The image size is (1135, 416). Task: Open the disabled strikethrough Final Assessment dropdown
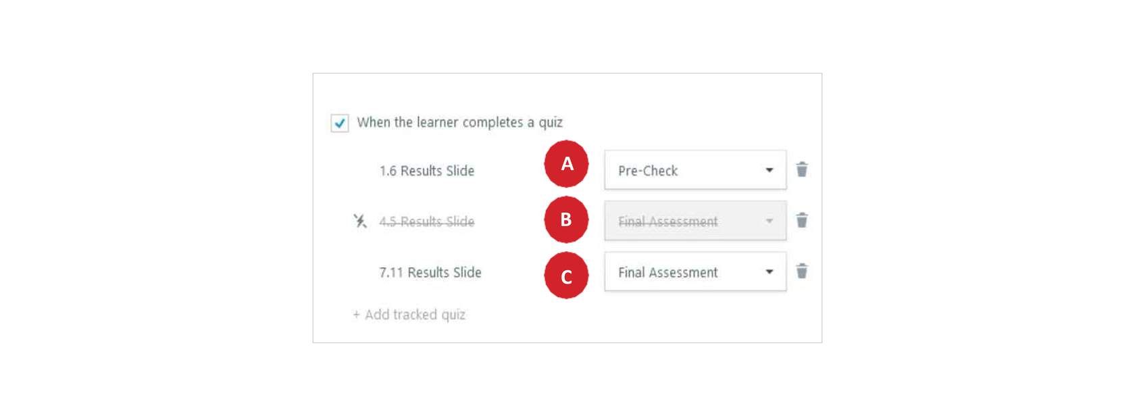(x=695, y=221)
